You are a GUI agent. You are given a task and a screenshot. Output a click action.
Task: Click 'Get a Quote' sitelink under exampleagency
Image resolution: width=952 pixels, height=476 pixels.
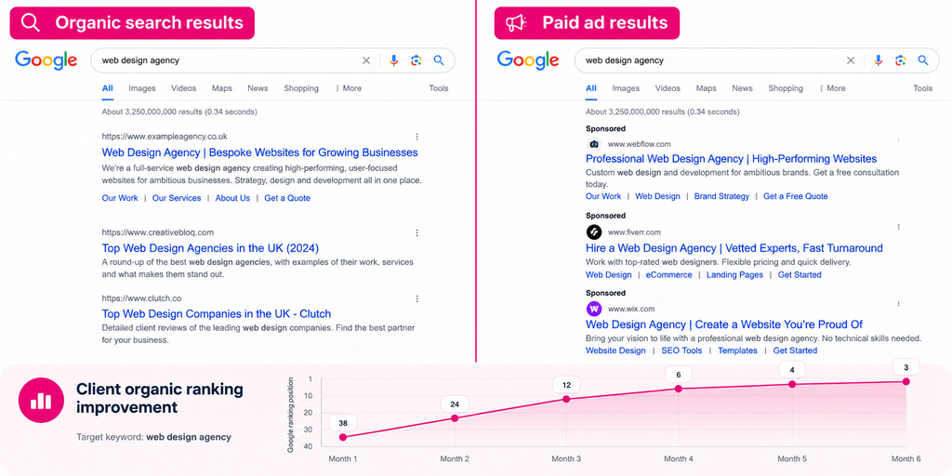pyautogui.click(x=287, y=198)
